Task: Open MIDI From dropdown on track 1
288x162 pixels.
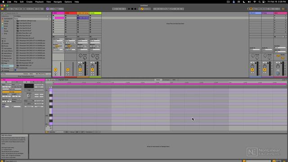Action: [58, 41]
